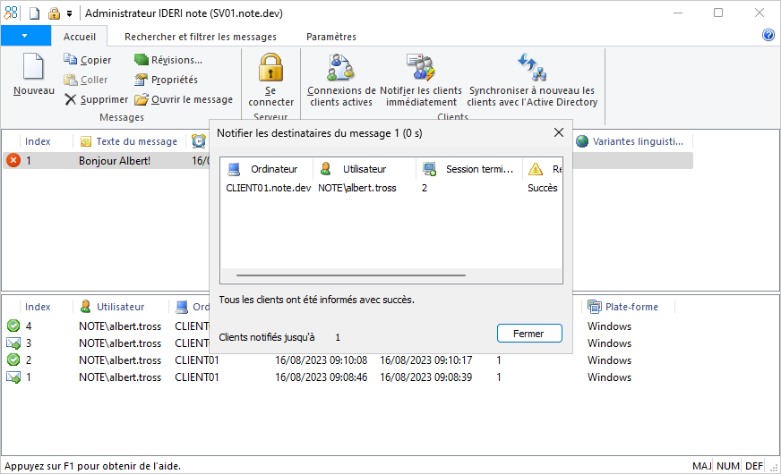Click timestamp 16/08/2023 09:10:08

pos(322,360)
